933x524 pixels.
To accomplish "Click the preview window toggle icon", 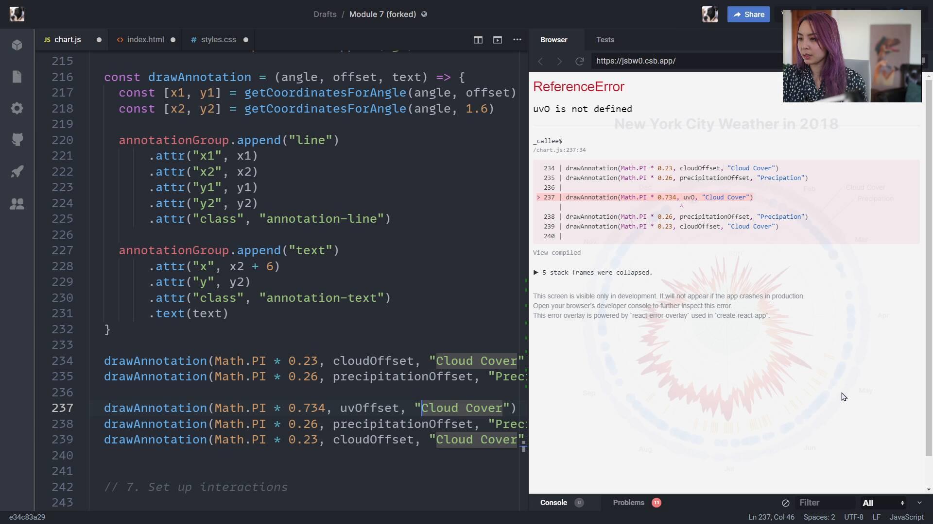I will [497, 40].
